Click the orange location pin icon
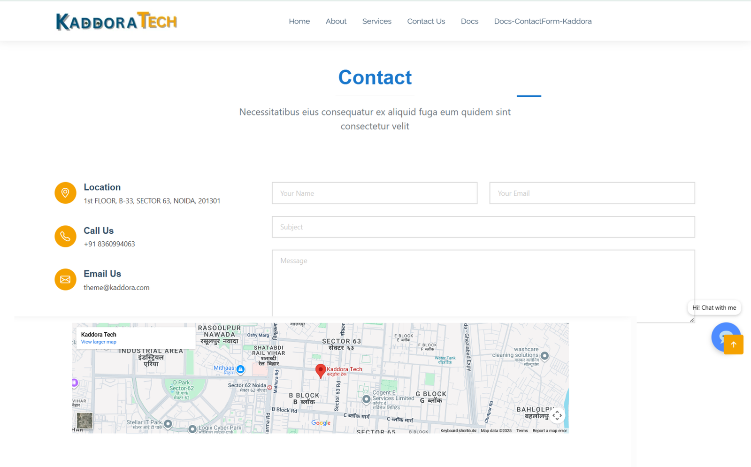The width and height of the screenshot is (751, 467). click(65, 193)
